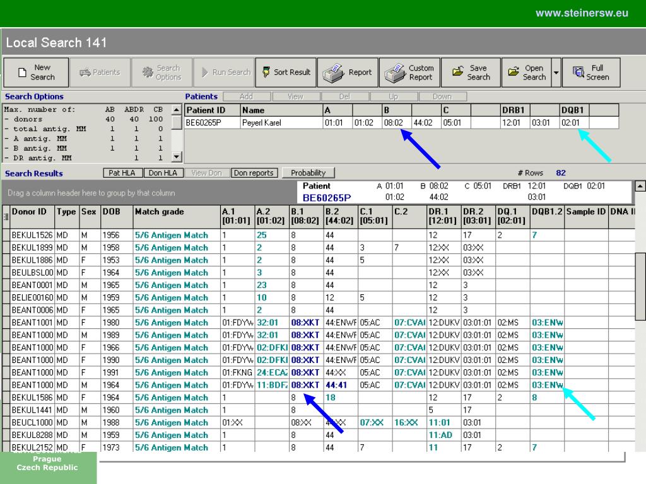Image resolution: width=646 pixels, height=484 pixels.
Task: Click the Sort Result icon
Action: (267, 72)
